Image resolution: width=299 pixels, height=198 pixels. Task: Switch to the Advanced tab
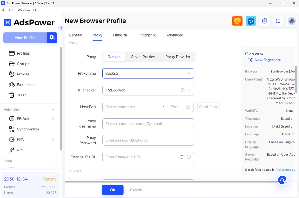pyautogui.click(x=175, y=35)
